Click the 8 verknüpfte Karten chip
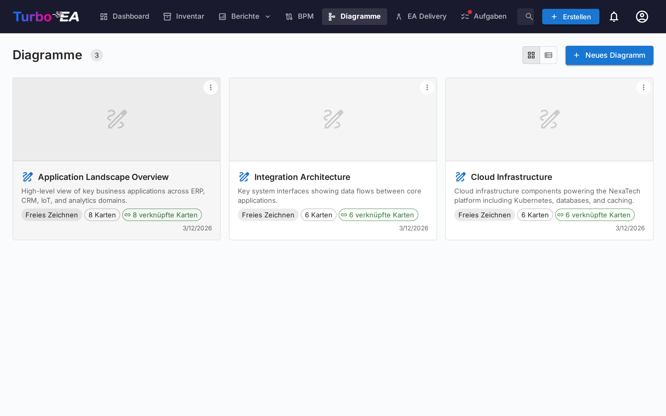The width and height of the screenshot is (666, 416). pos(162,215)
